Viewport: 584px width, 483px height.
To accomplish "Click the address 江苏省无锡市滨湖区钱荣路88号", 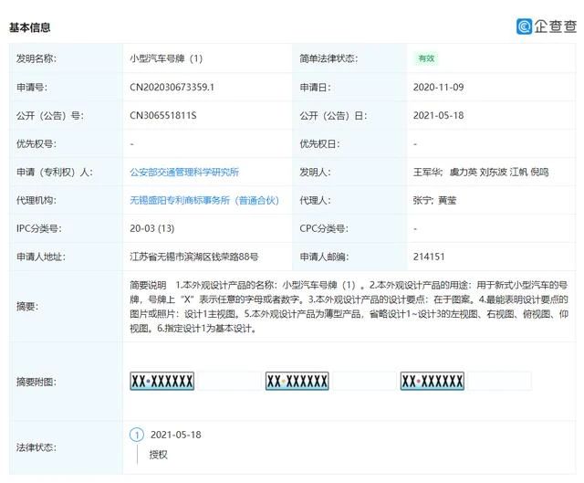I will point(193,257).
